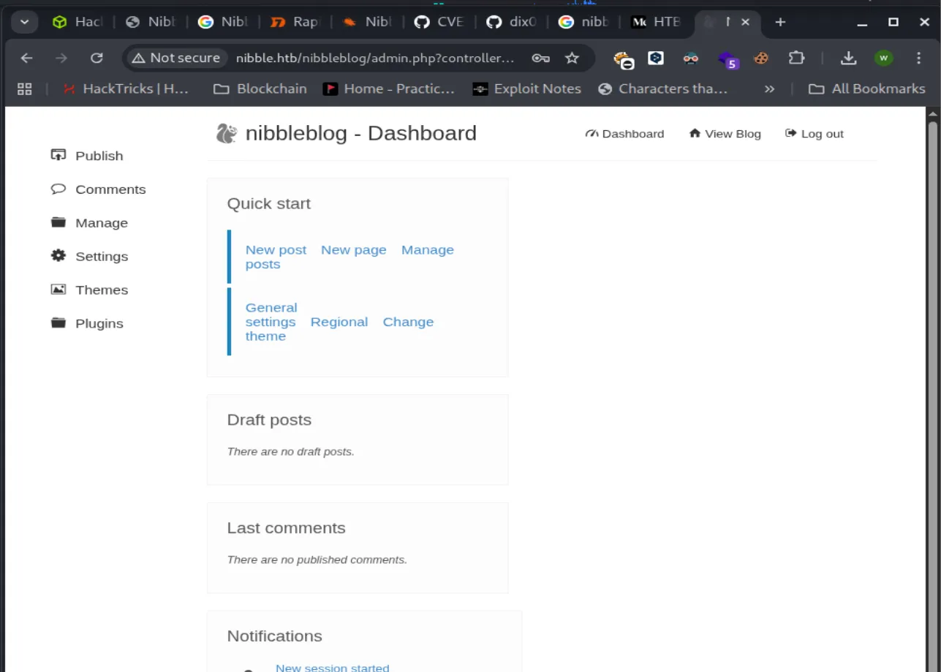
Task: Open saved password key icon
Action: tap(540, 58)
